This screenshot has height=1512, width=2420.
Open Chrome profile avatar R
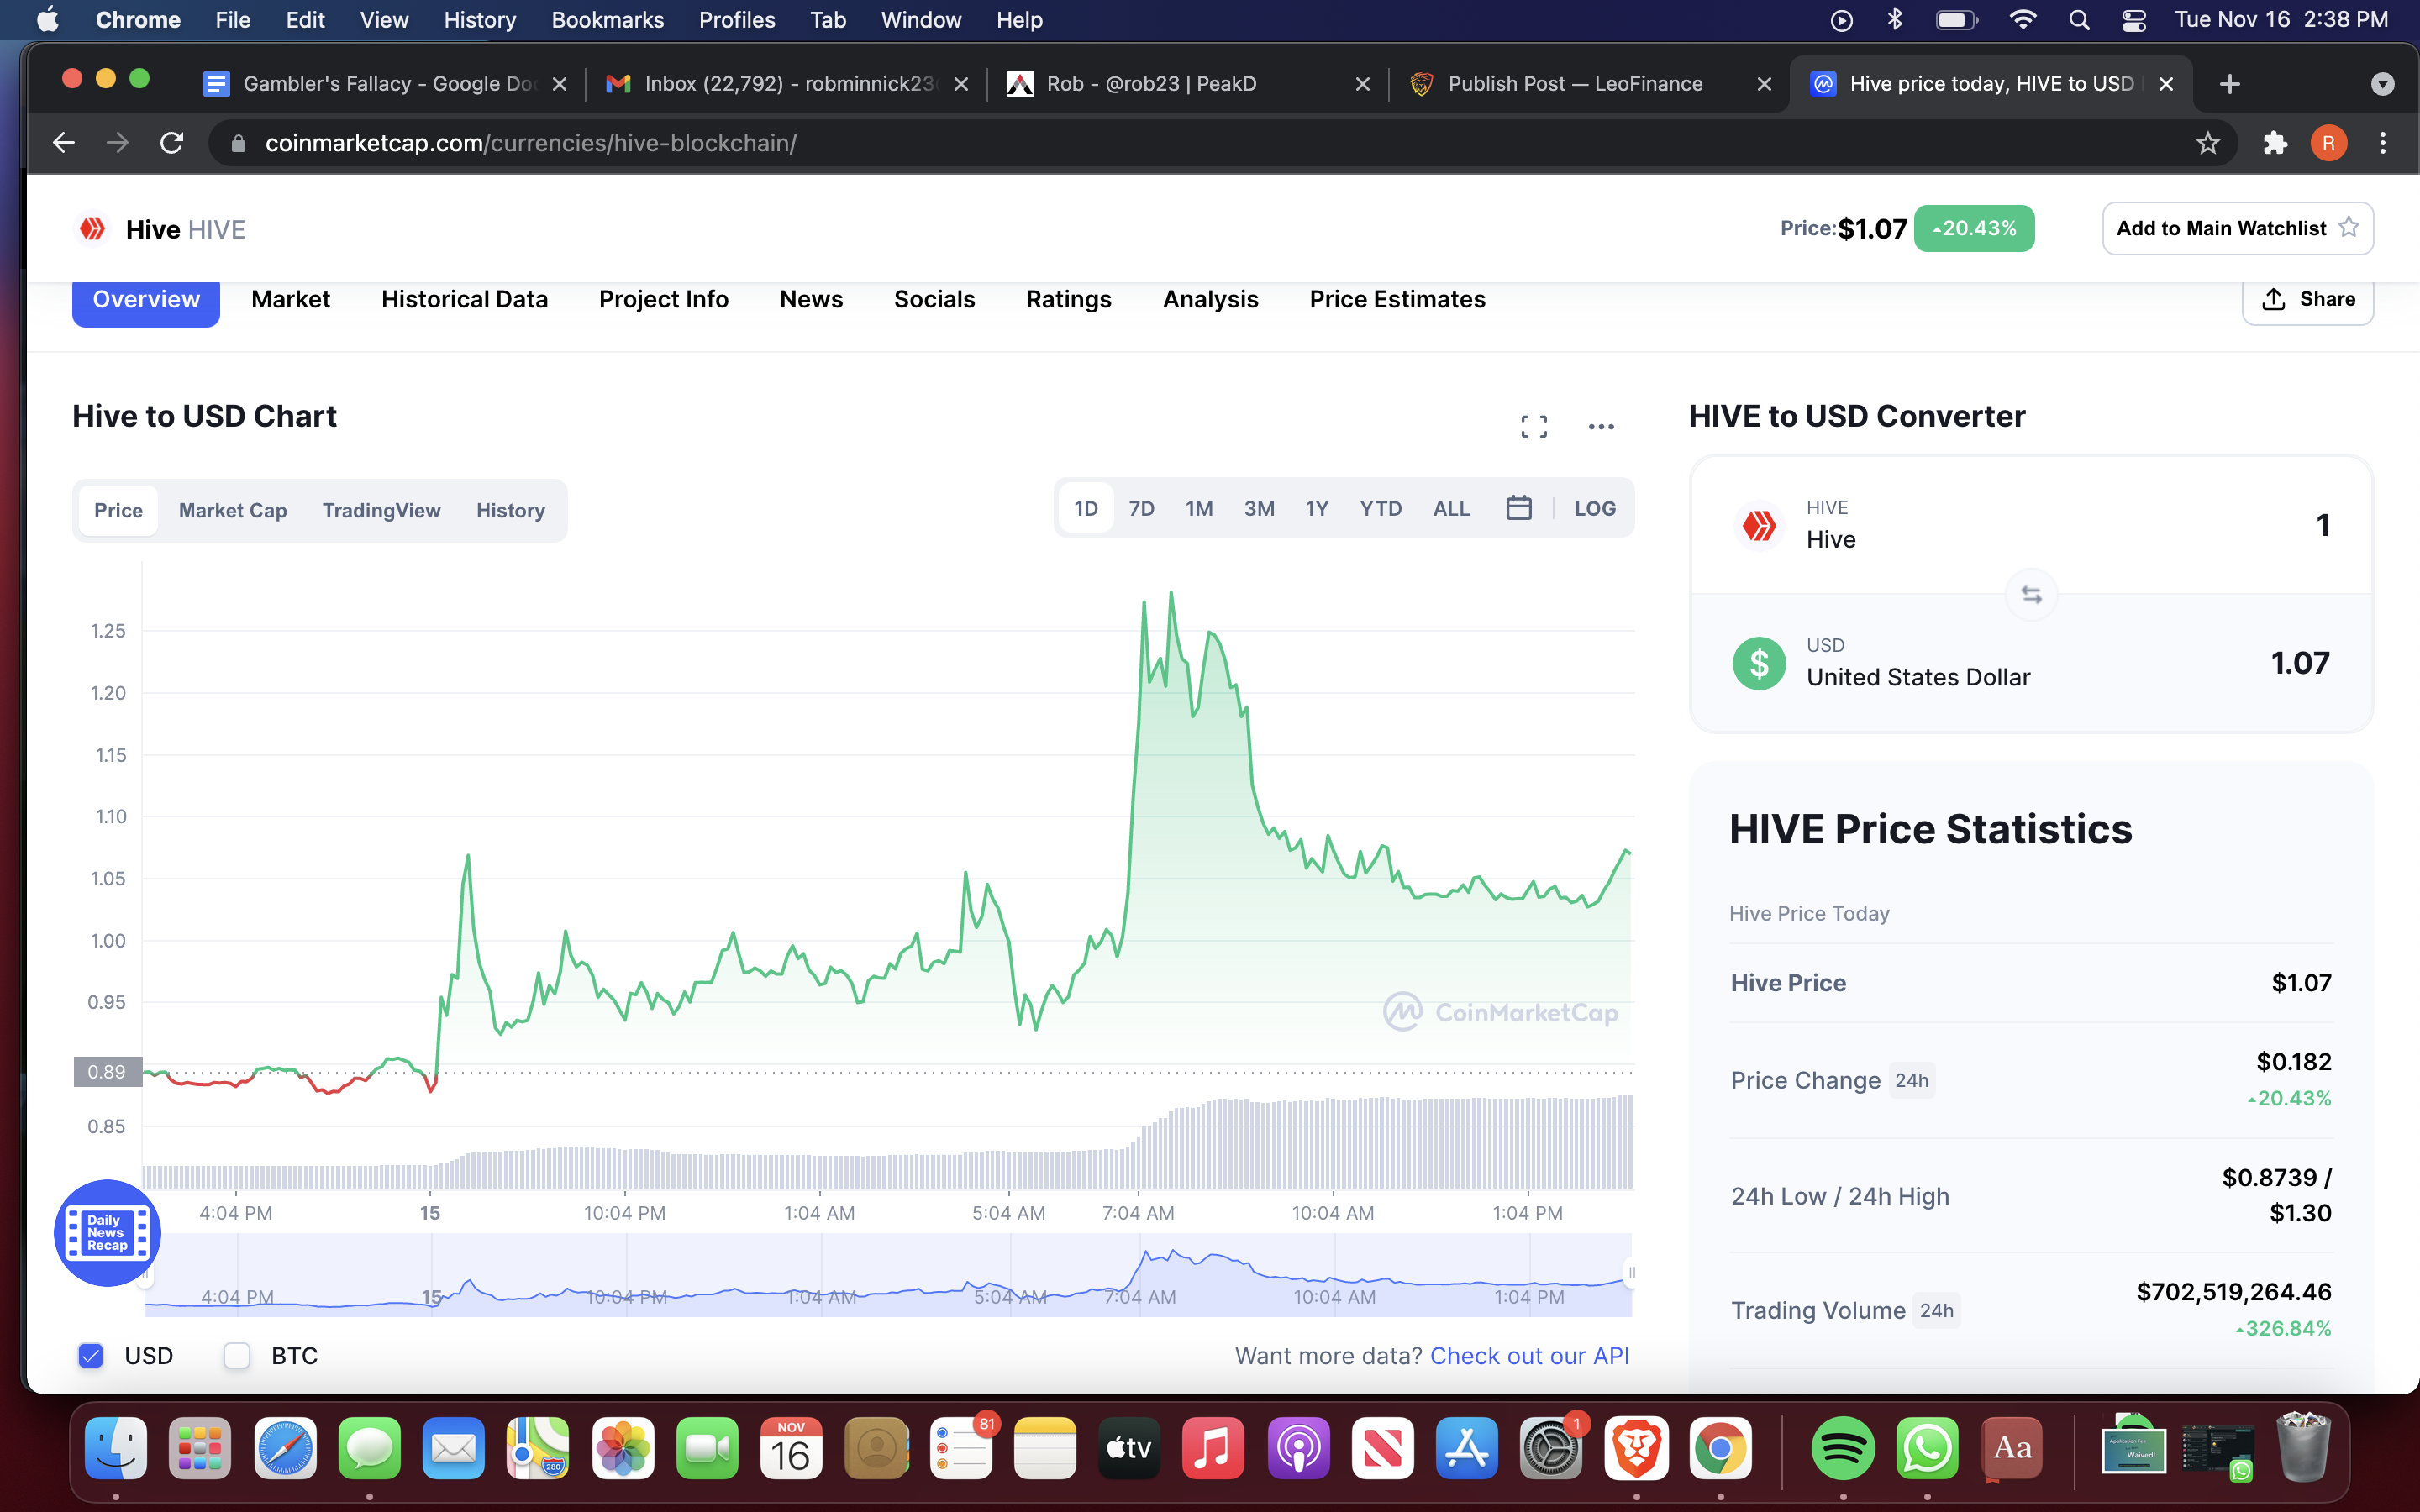(2328, 143)
